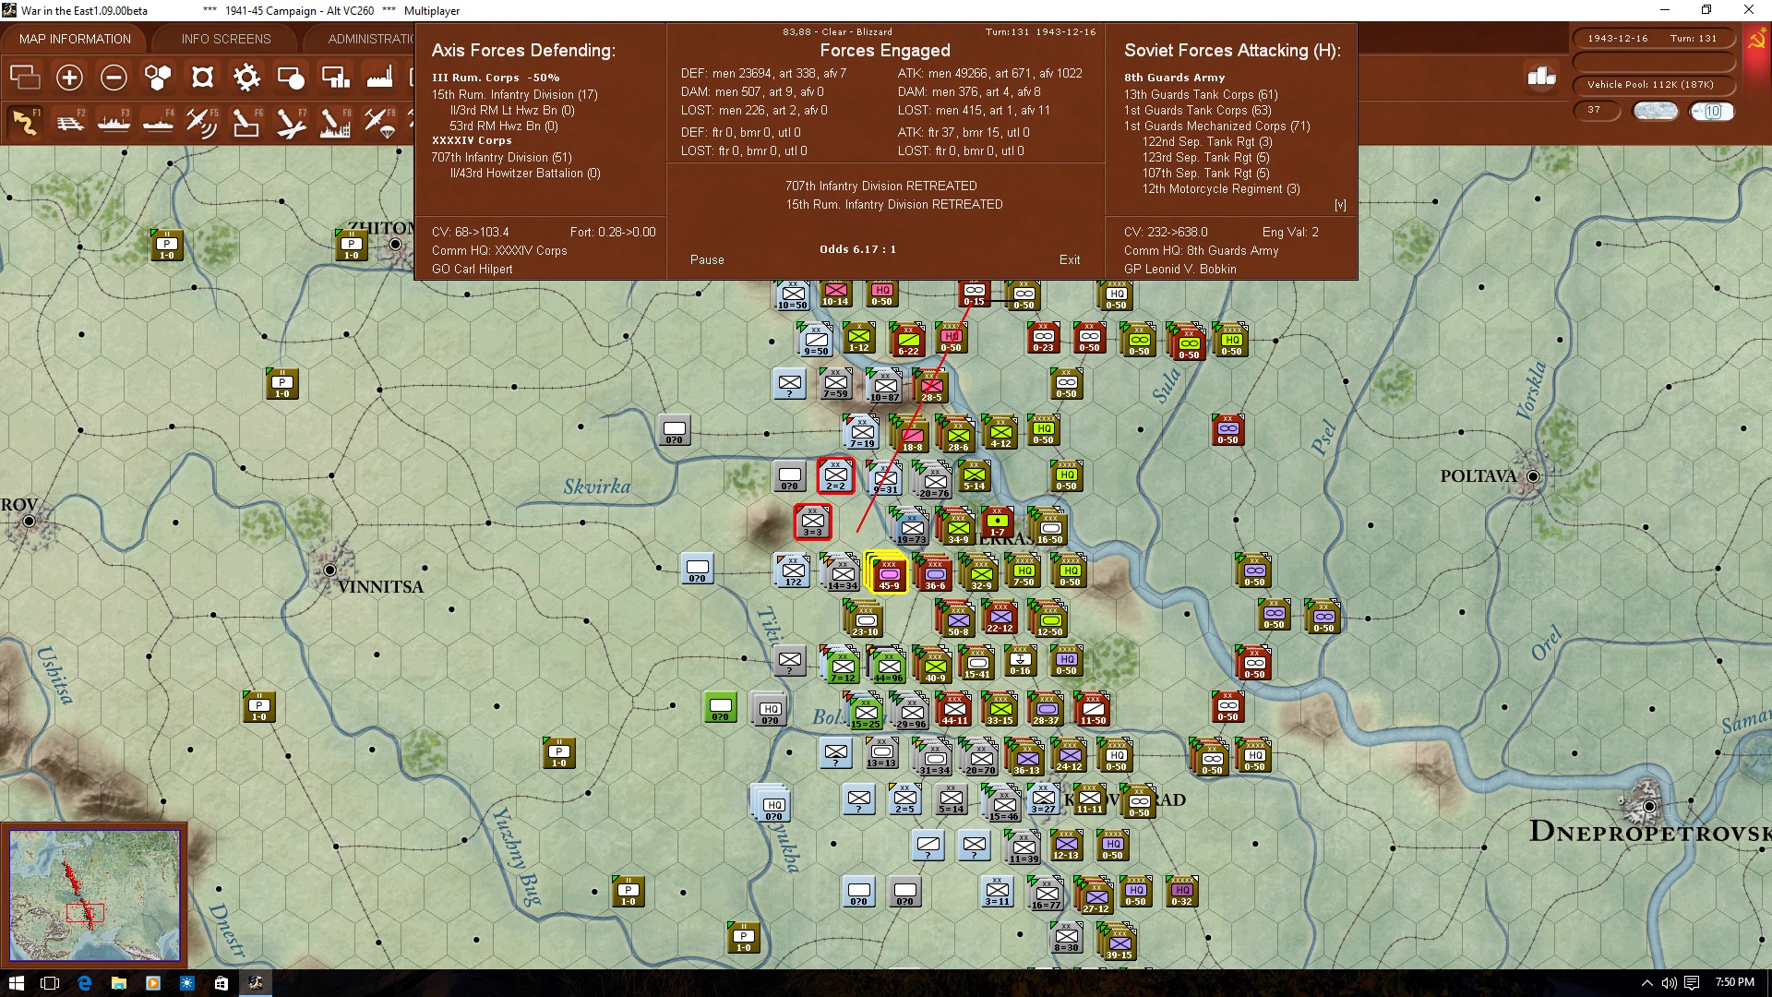
Task: Select the F9 airborne drop mode
Action: 379,121
